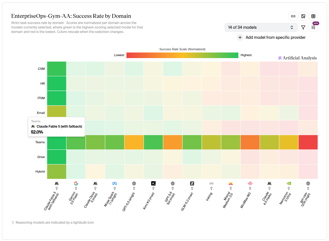Click the lightbulb under the Kimi logo
Viewport: 329px width, 241px height.
pos(153,188)
